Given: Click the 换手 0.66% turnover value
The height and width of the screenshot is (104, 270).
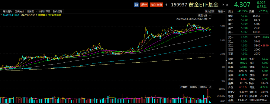Looking at the screenshot, I should pyautogui.click(x=264, y=83).
